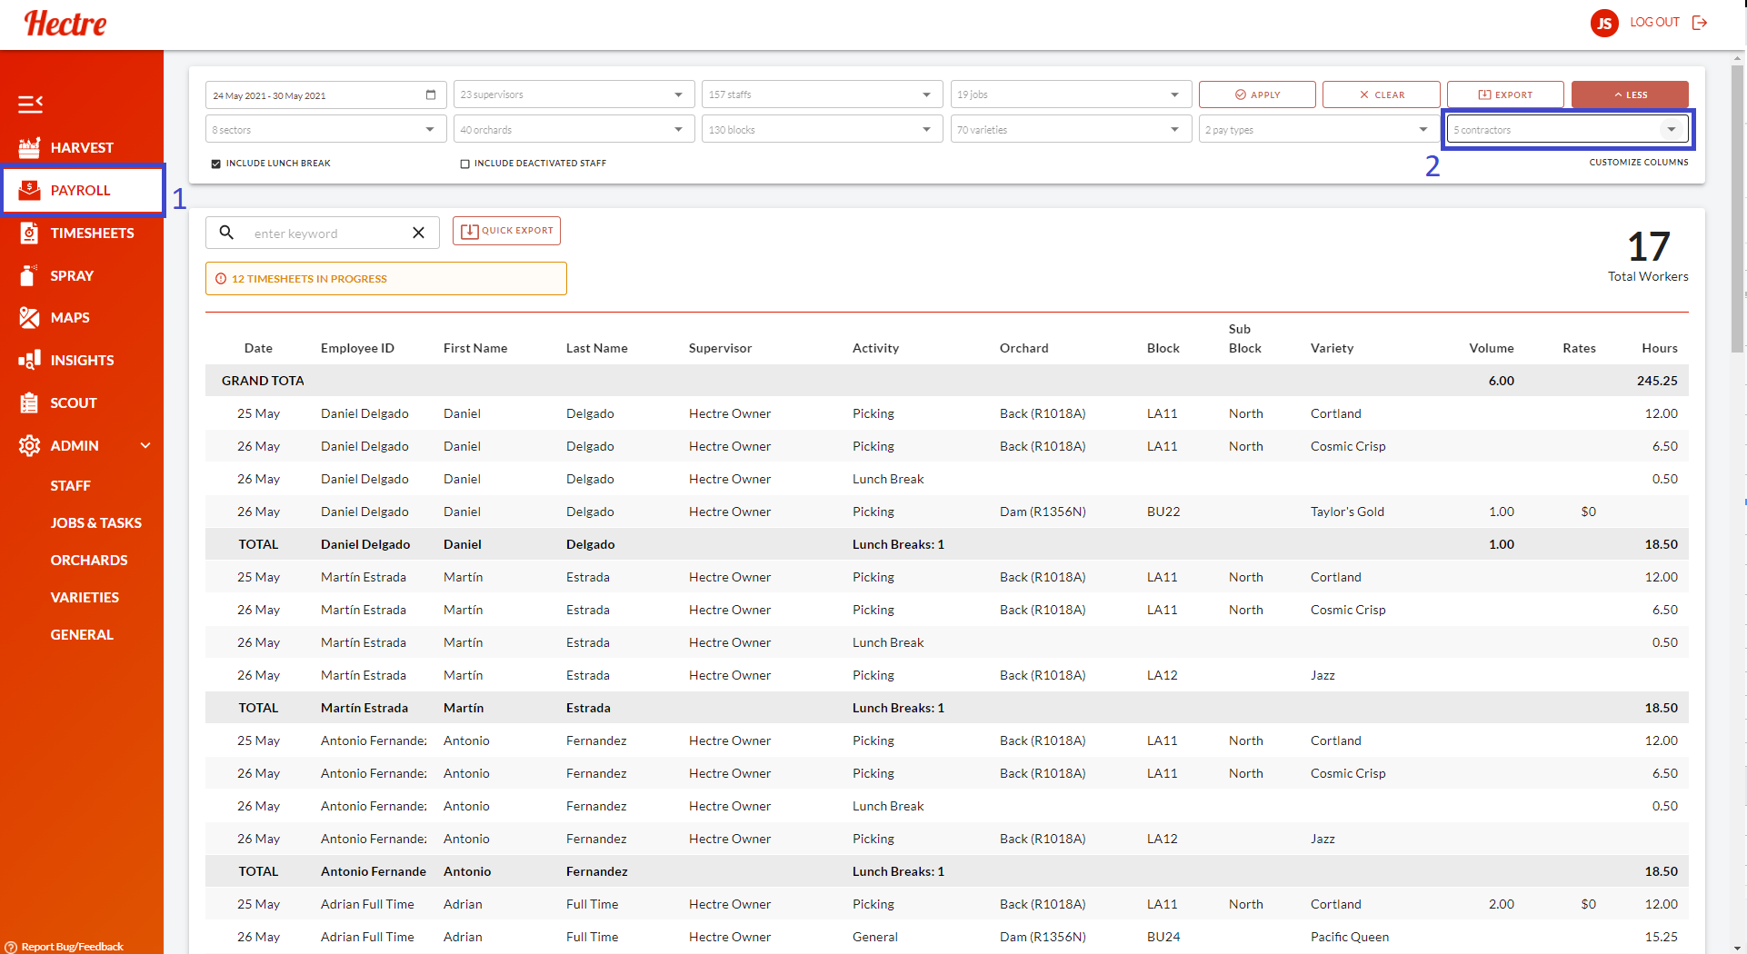Viewport: 1747px width, 954px height.
Task: Enable Include Deactivated Staff checkbox
Action: click(464, 164)
